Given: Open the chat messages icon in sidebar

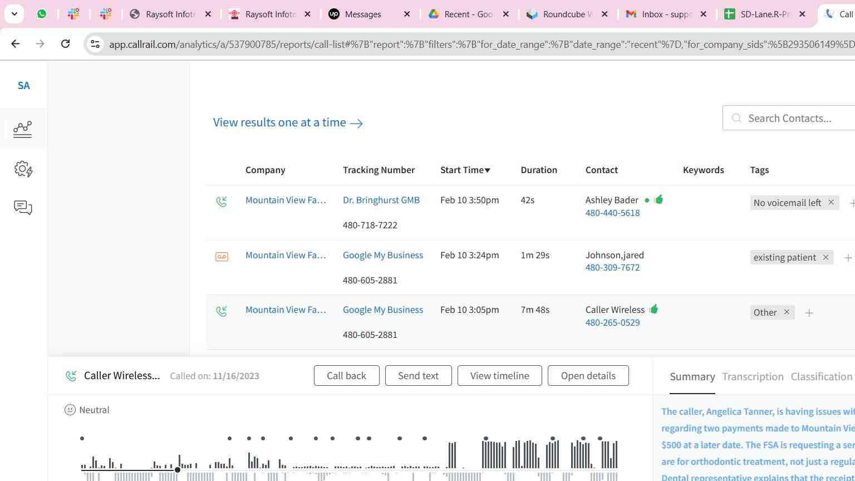Looking at the screenshot, I should pos(23,208).
